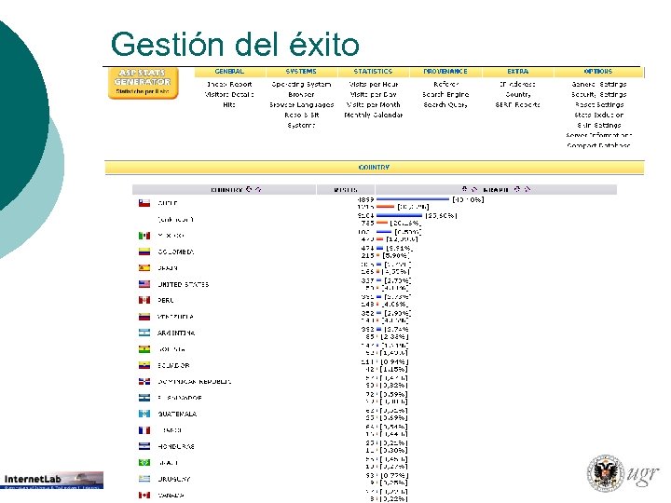
Task: Open the Security Settings link
Action: 598,94
